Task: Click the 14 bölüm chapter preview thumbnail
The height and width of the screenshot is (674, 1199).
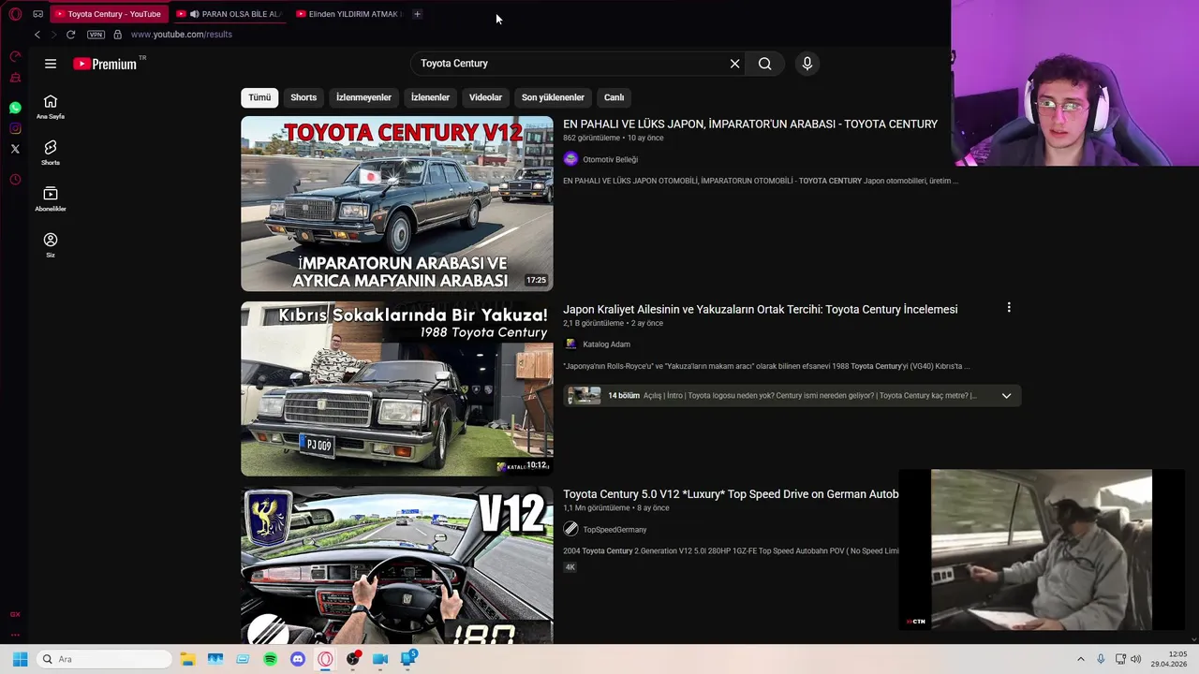Action: (584, 396)
